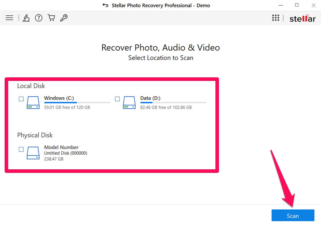The width and height of the screenshot is (321, 226).
Task: Click the back arrow in title bar
Action: [x=106, y=5]
